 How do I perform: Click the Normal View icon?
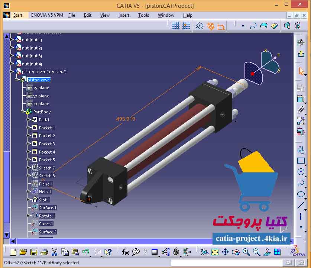coord(267,252)
